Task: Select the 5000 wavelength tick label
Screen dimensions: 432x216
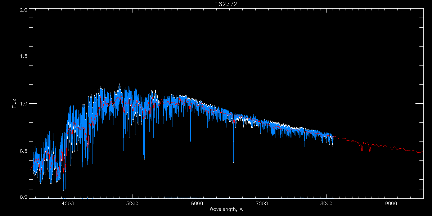Action: coord(132,203)
